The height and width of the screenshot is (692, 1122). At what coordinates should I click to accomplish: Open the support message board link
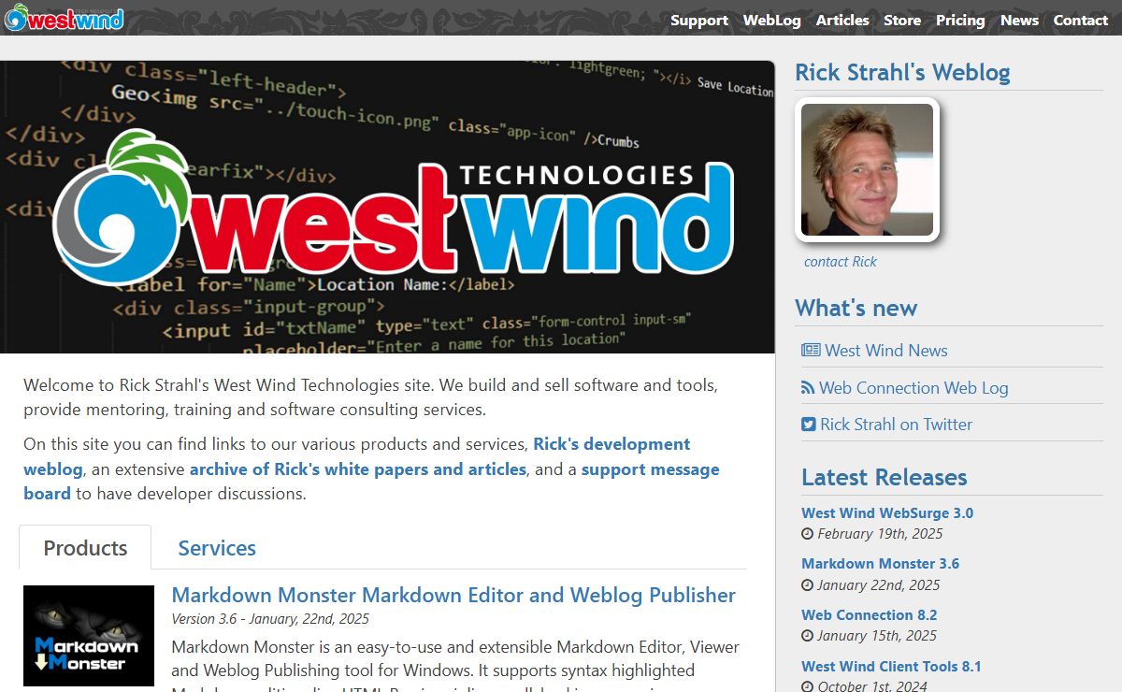(x=371, y=482)
